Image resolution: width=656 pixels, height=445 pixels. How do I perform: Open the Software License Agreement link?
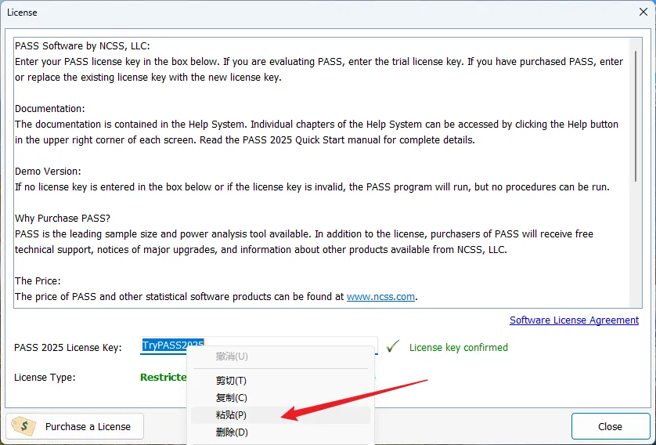[x=574, y=320]
